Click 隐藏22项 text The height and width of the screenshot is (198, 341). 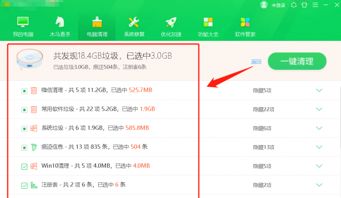pos(263,109)
